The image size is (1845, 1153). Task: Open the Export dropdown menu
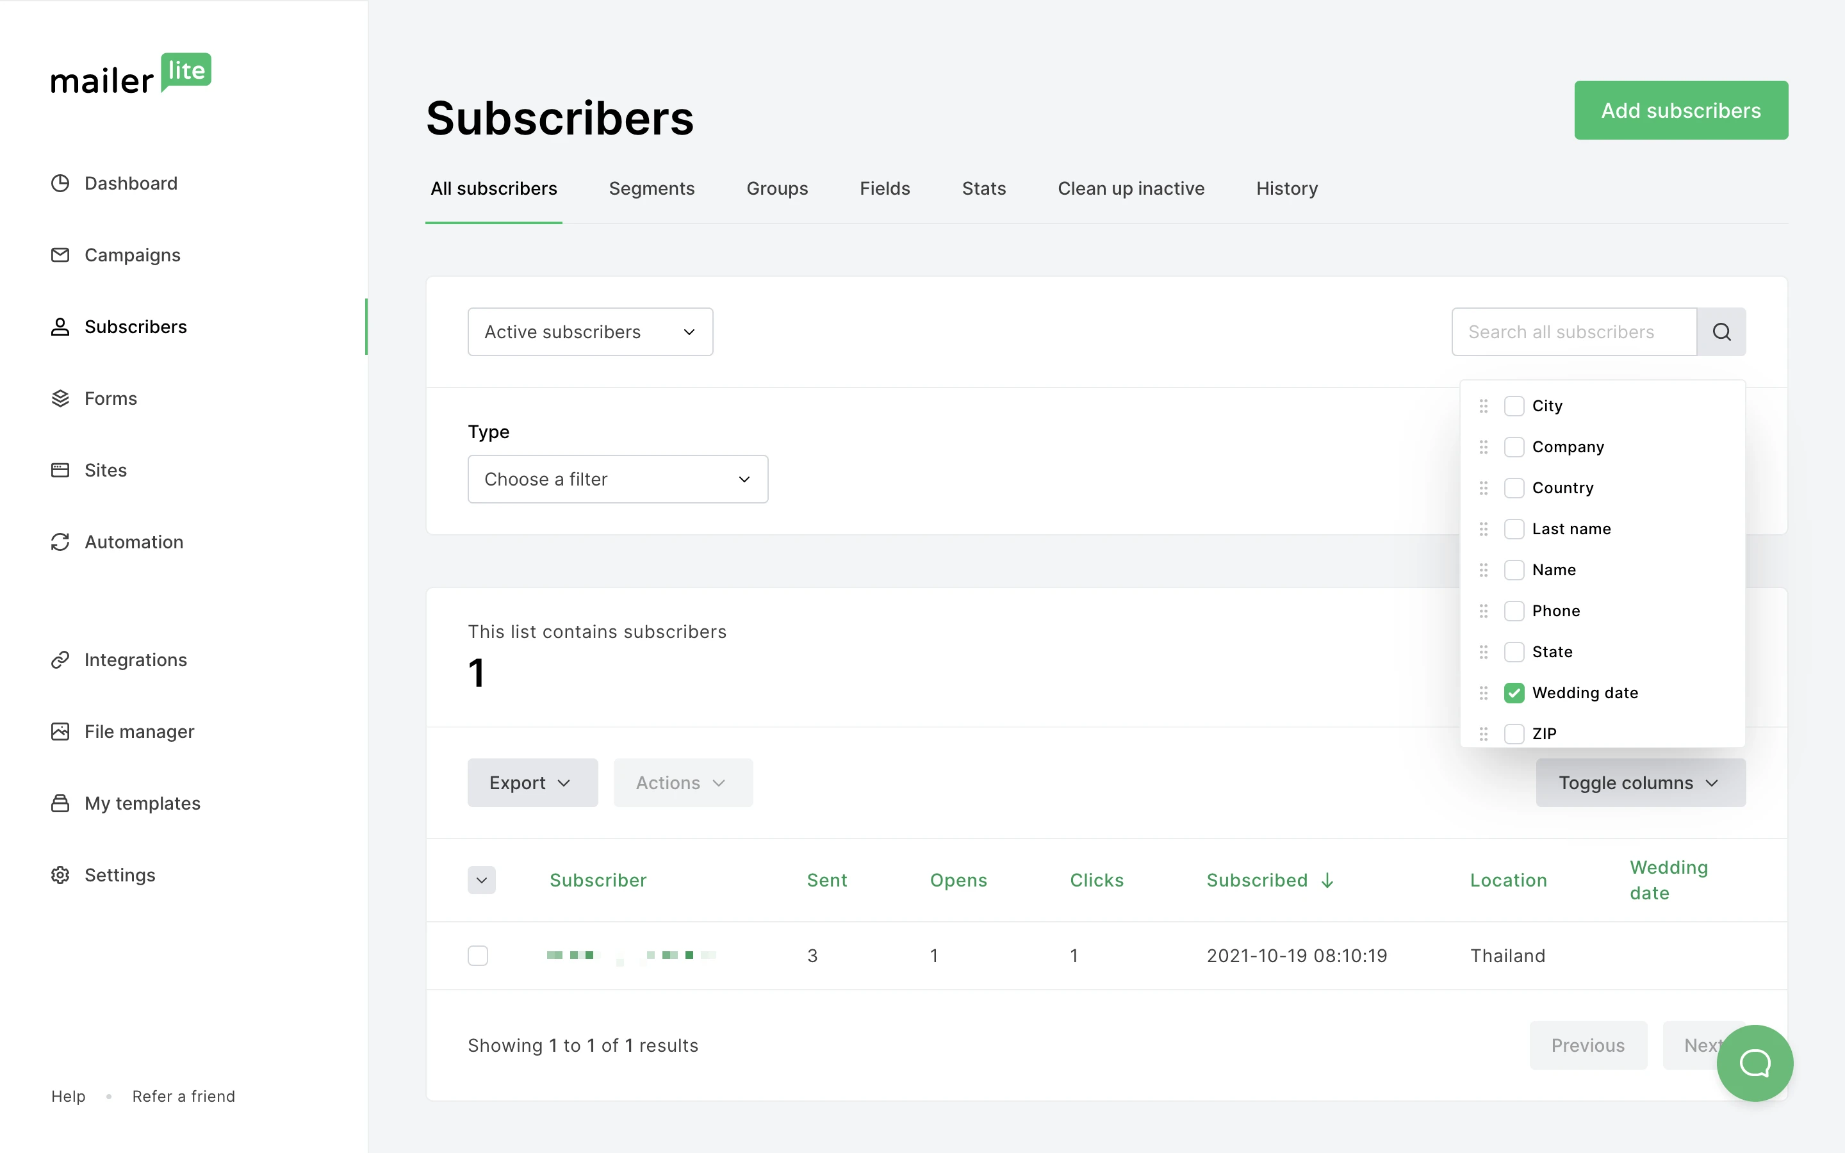click(532, 782)
